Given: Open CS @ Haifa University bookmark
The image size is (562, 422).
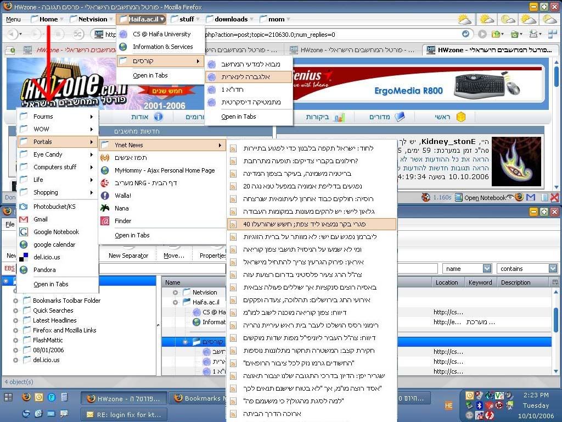Looking at the screenshot, I should [160, 34].
